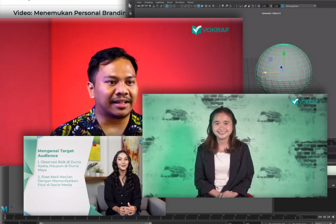Open the Show menu in viewport panel
The height and width of the screenshot is (224, 336).
coord(169,2)
